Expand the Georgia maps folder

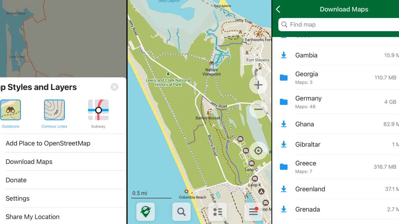(x=284, y=78)
